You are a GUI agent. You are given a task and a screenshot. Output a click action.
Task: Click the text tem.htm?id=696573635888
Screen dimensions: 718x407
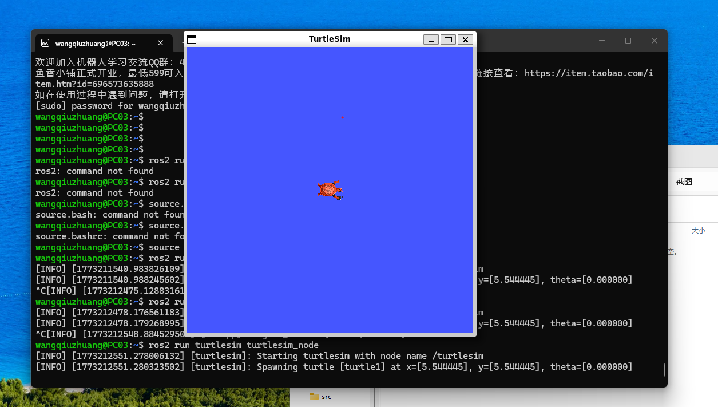(x=94, y=84)
